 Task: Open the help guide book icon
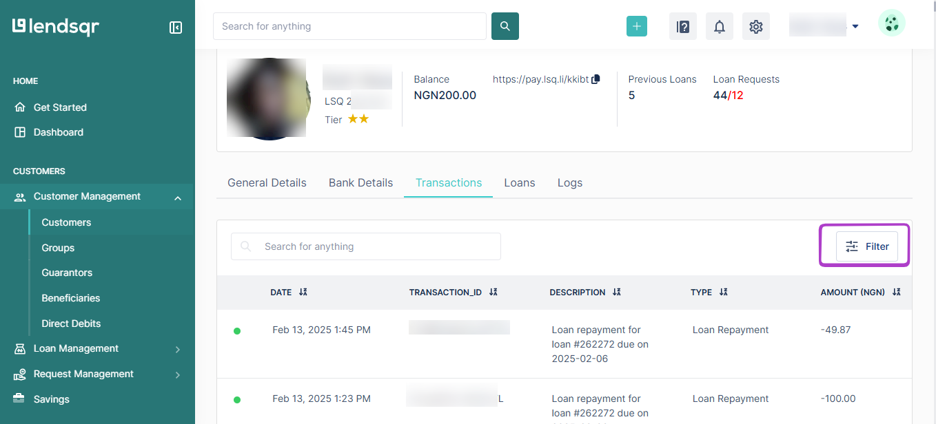[683, 27]
